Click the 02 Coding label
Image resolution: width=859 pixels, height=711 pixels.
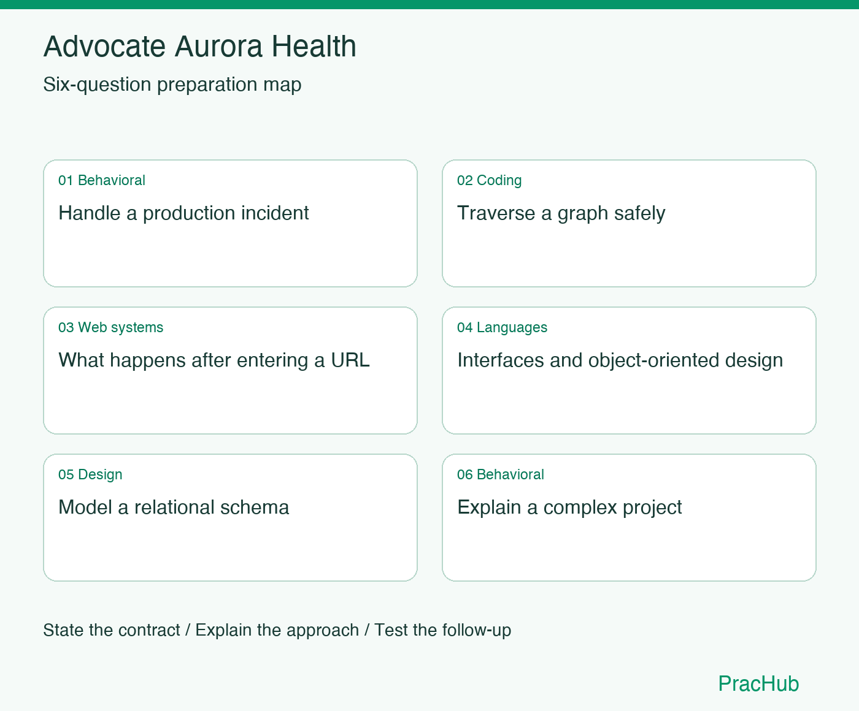point(490,180)
